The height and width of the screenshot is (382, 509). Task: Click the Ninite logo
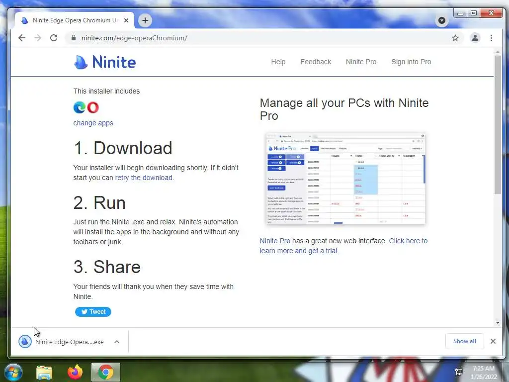point(105,62)
